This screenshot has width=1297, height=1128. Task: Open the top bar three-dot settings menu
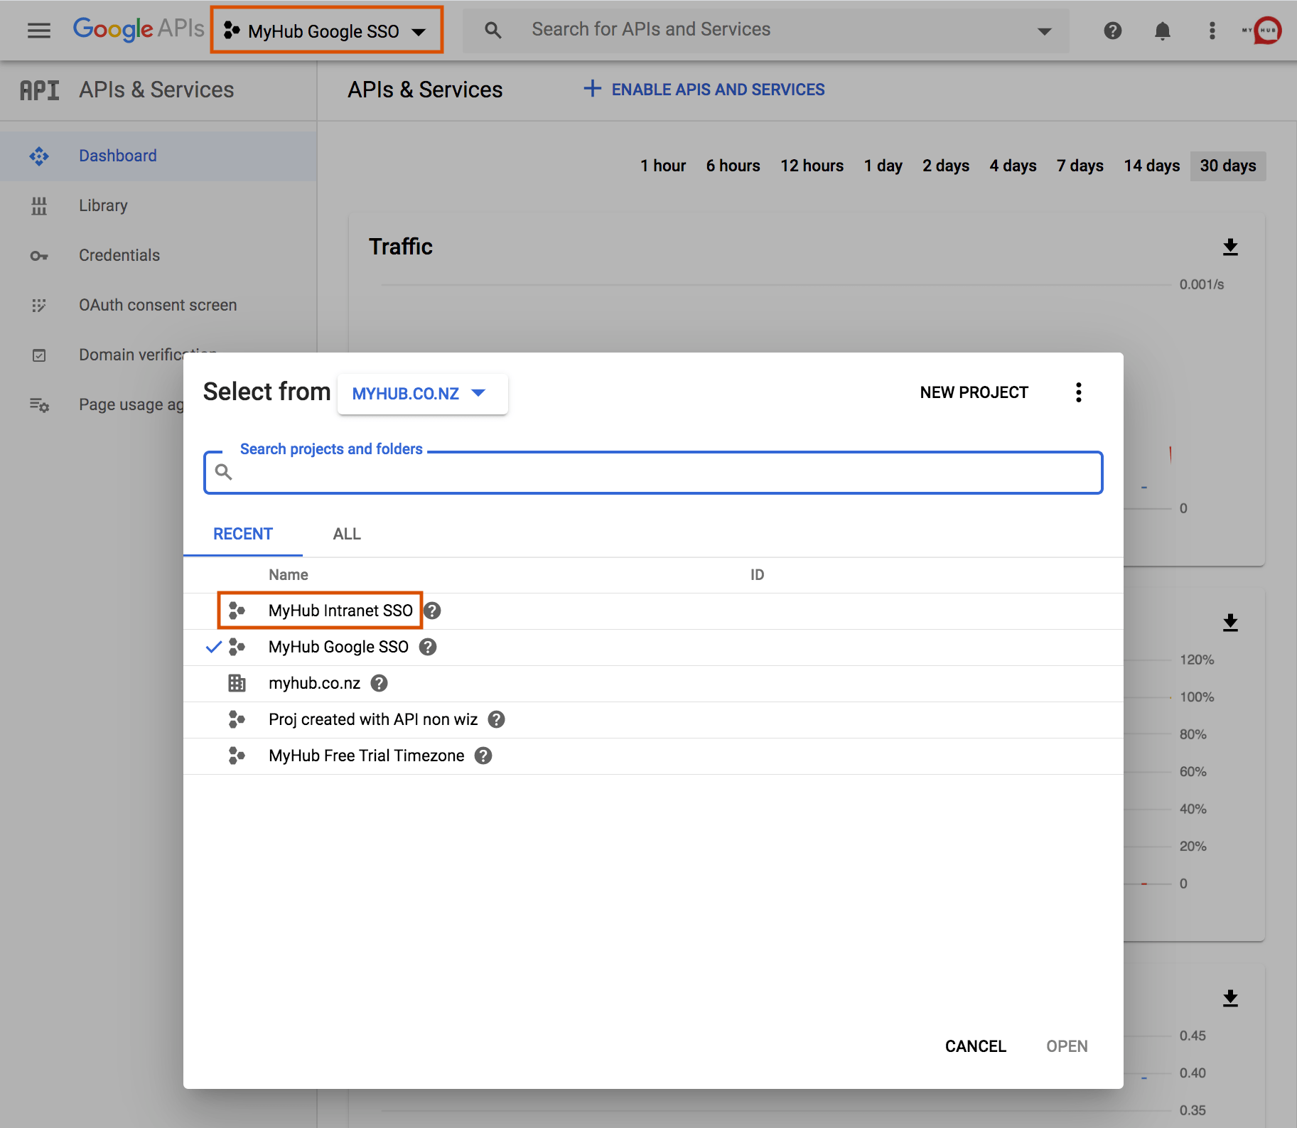coord(1212,31)
